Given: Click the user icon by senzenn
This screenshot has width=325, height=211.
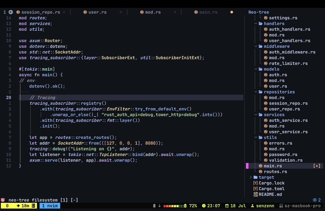Looking at the screenshot, I should click(x=252, y=206).
